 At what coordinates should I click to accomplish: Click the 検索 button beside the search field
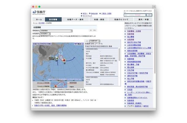coord(149,15)
